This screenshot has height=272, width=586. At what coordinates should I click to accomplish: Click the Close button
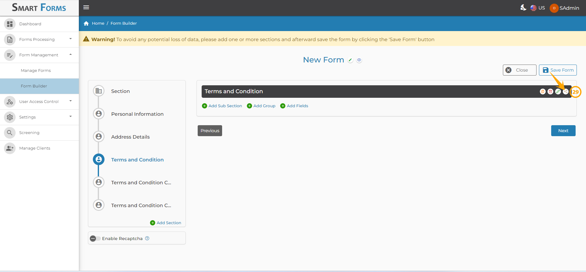(x=519, y=70)
